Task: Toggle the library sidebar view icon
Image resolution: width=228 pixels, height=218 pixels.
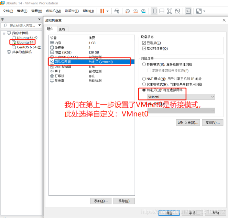Action: [x=154, y=11]
